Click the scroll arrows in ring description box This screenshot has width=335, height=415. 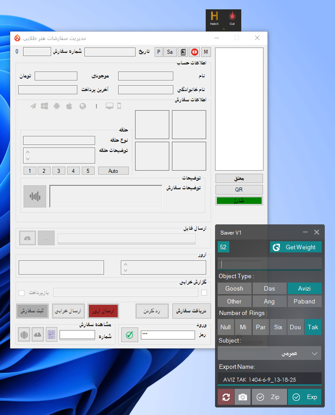[28, 156]
